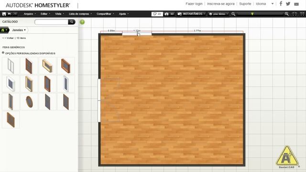
Task: Click the Inscreva-se agora link
Action: coord(221,4)
